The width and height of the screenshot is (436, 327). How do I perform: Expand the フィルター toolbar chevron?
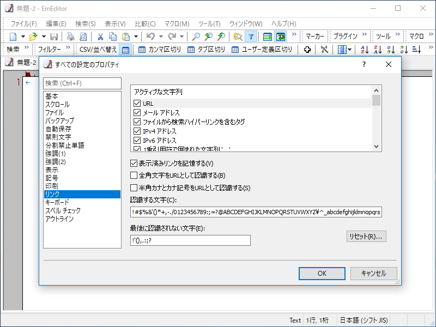[68, 47]
